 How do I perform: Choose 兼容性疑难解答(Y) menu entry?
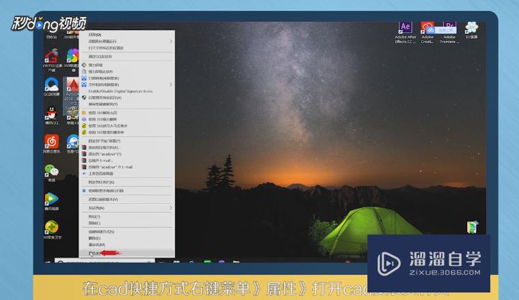(x=127, y=104)
